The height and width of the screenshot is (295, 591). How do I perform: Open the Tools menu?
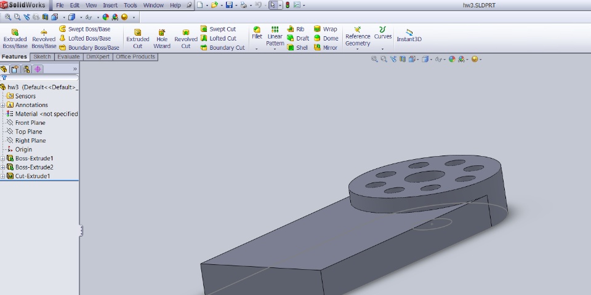coord(131,6)
